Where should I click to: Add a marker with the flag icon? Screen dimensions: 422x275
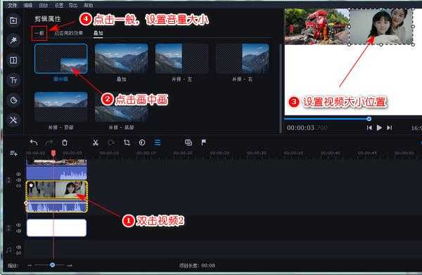[x=204, y=142]
